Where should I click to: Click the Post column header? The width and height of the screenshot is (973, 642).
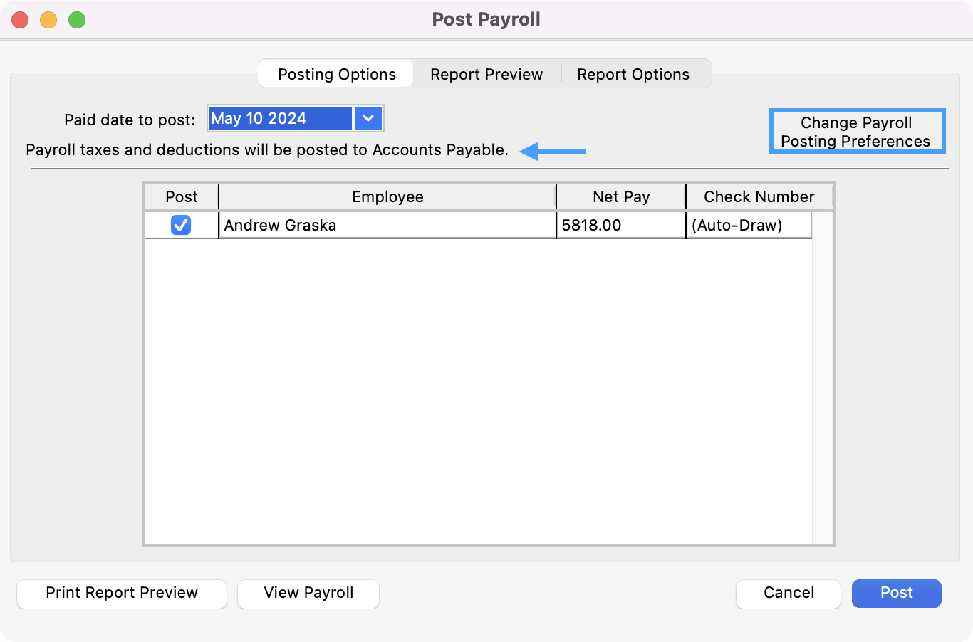pyautogui.click(x=181, y=197)
